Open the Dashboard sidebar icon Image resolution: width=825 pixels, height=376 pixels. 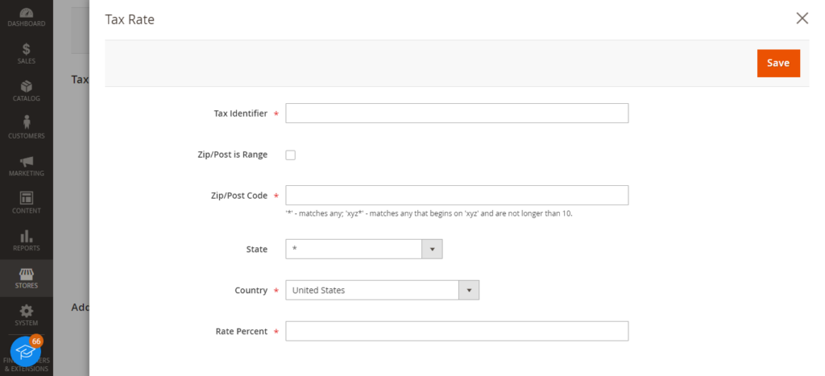27,18
